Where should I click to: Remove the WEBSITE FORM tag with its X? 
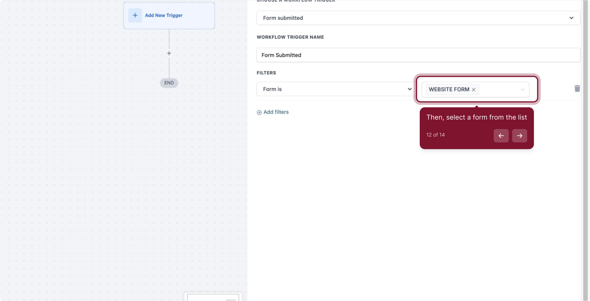(474, 90)
